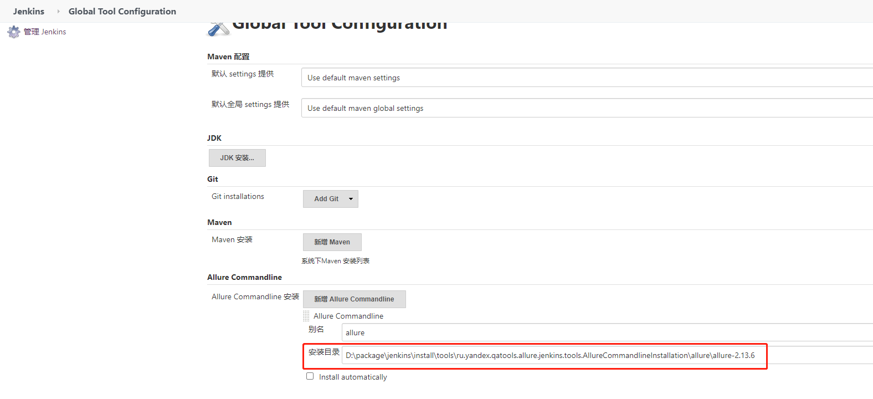Click the 别名 field containing allure
Viewport: 873px width, 399px height.
pos(607,332)
